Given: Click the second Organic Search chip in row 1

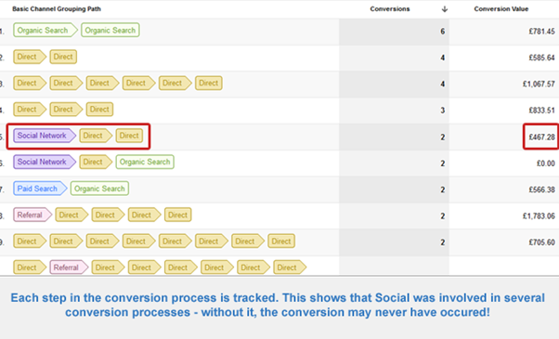Looking at the screenshot, I should pyautogui.click(x=110, y=31).
